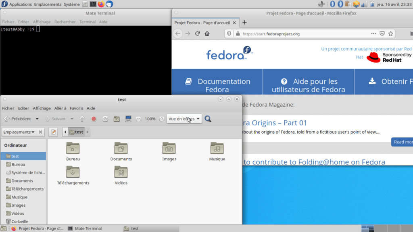Reload the Fedora page in Firefox
The height and width of the screenshot is (232, 413).
click(x=197, y=34)
